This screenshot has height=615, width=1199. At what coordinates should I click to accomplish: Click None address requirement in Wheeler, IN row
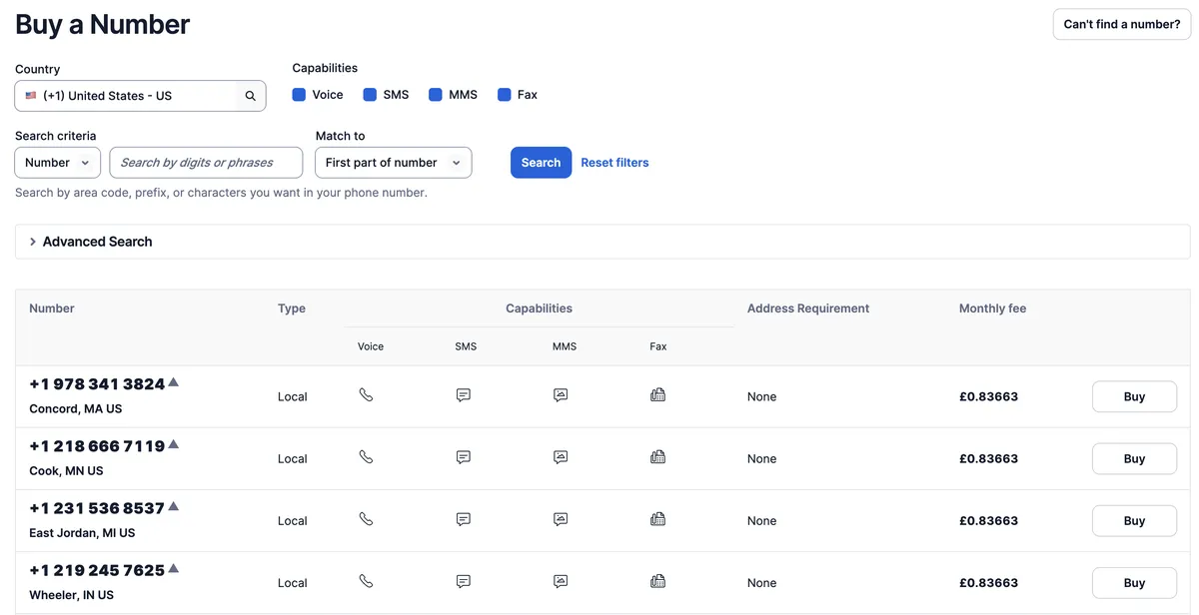click(761, 582)
